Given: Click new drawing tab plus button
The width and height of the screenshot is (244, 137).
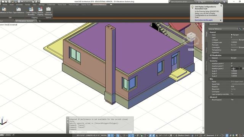Looking at the screenshot, I should [x=40, y=21].
